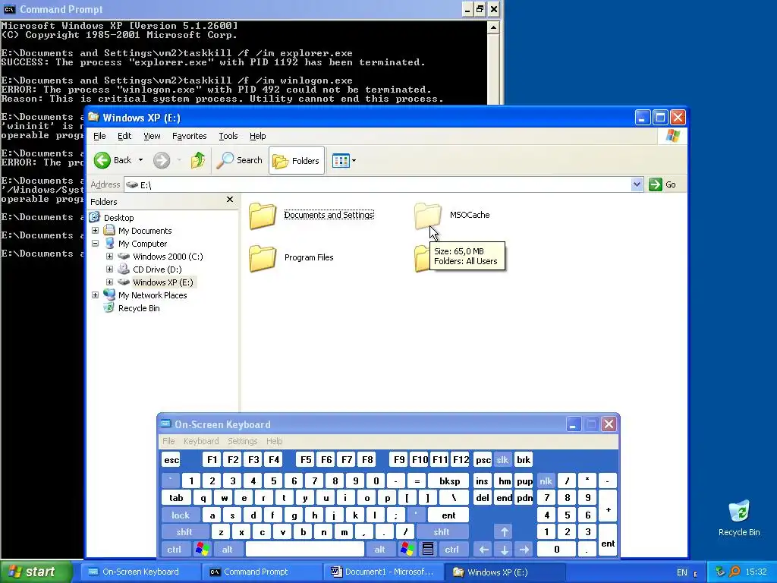Expand Windows 2000 (C:) tree node
The height and width of the screenshot is (583, 777).
(109, 257)
